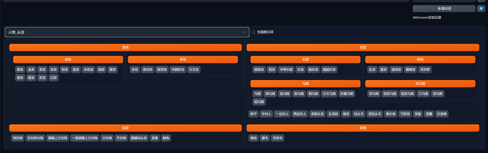Image resolution: width=488 pixels, height=153 pixels.
Task: Select the 天线毛 tag
Action: [x=278, y=138]
